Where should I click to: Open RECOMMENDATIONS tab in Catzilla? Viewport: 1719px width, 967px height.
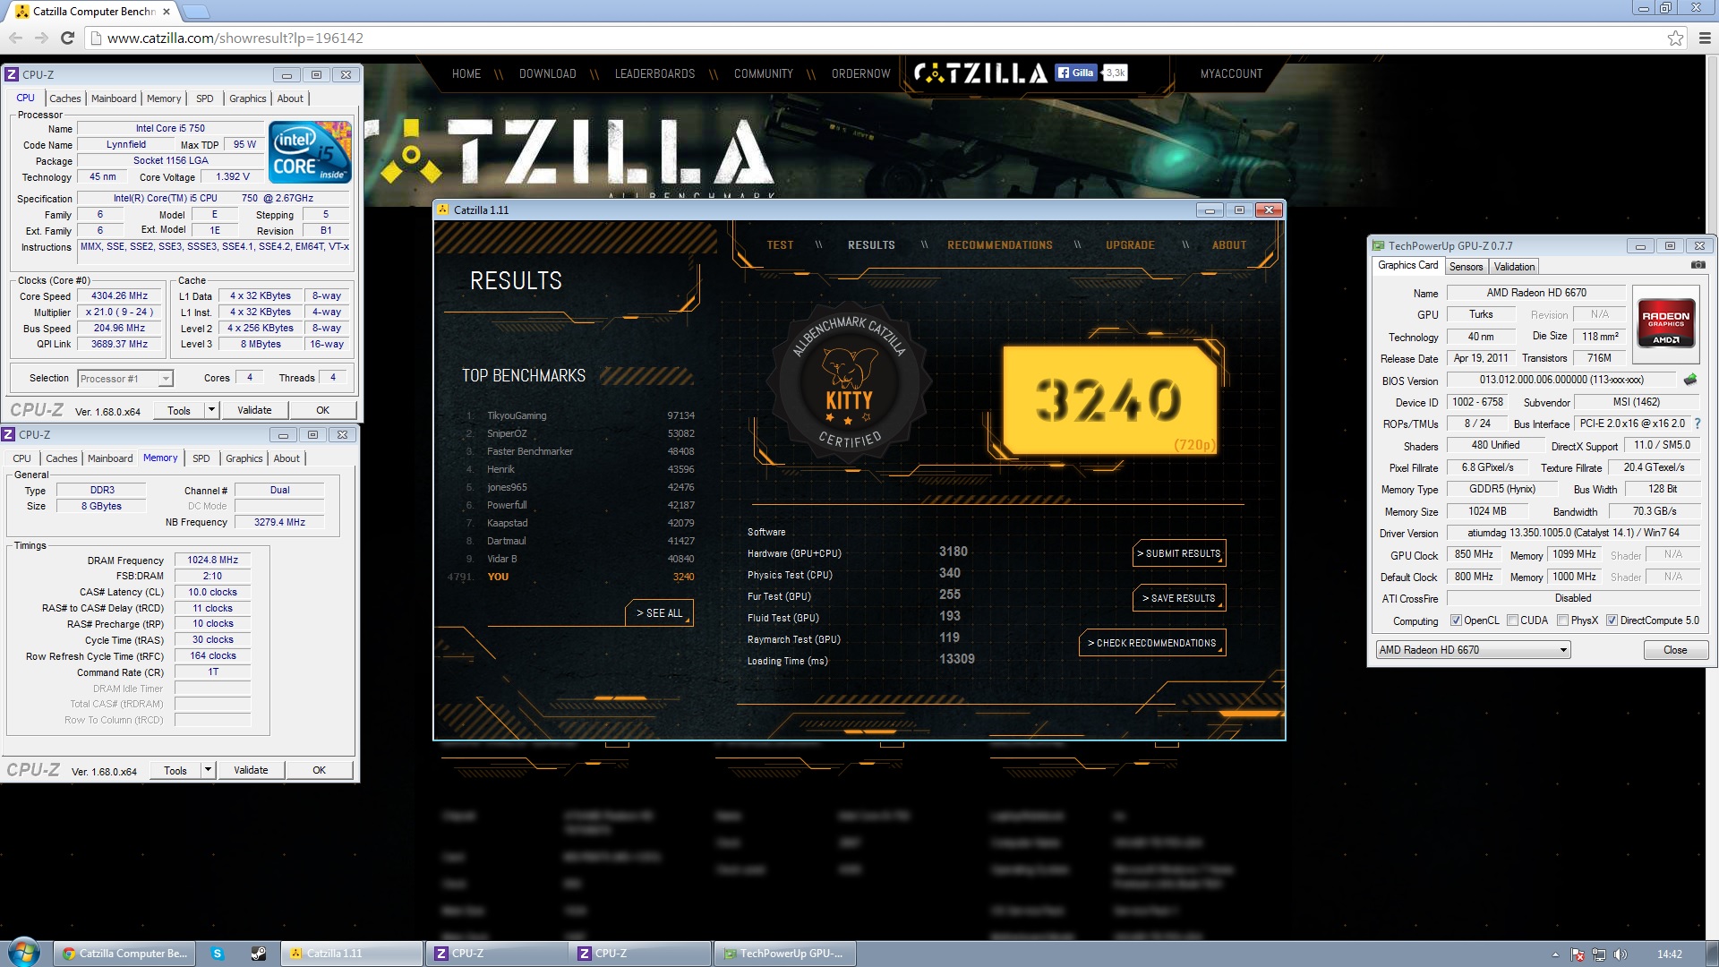point(1000,245)
